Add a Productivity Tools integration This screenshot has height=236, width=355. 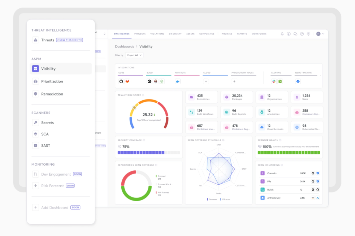coord(234,82)
